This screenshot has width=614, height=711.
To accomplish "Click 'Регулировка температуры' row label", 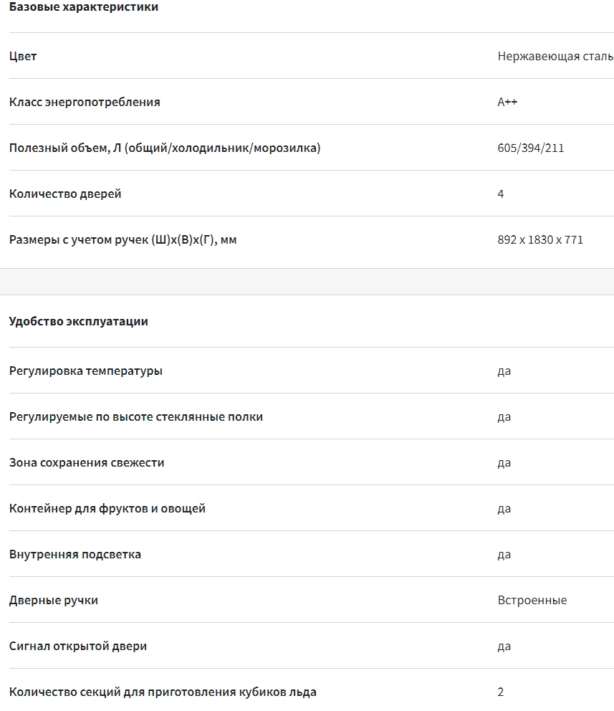I will [86, 371].
